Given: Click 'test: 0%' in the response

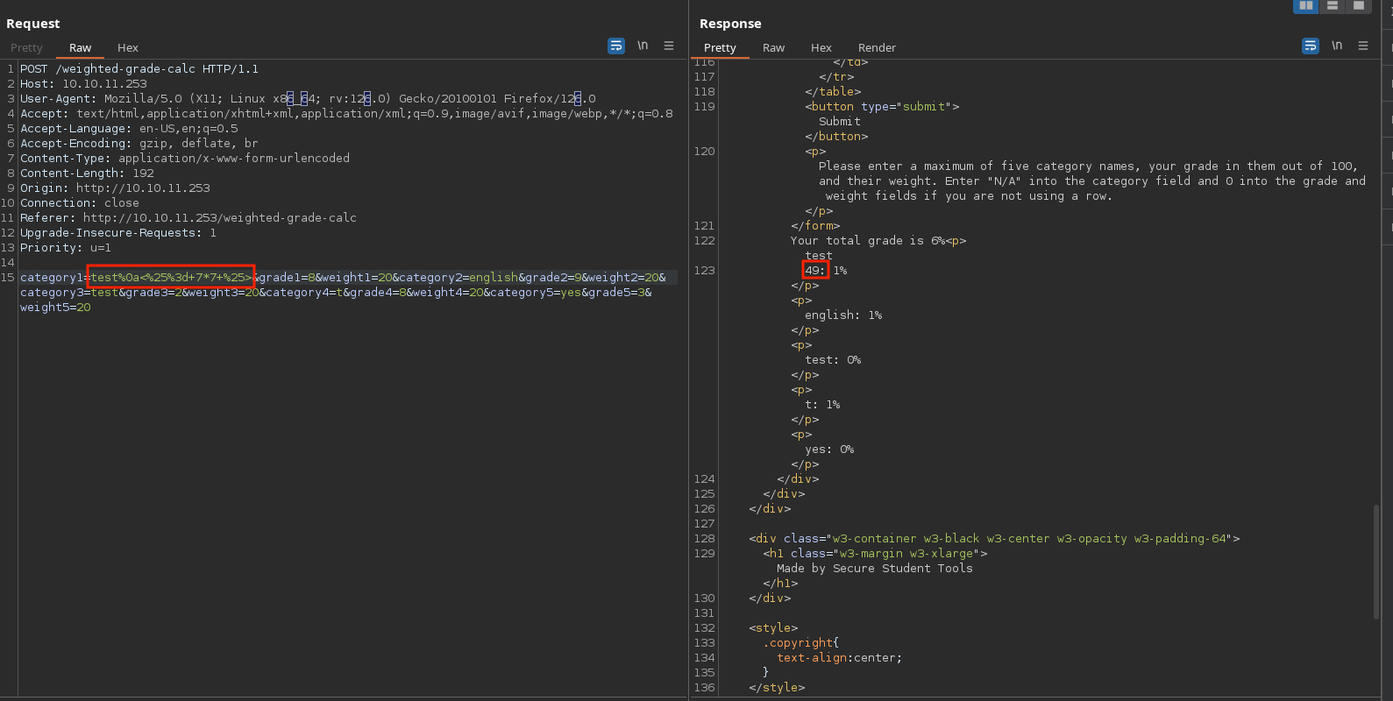Looking at the screenshot, I should click(x=833, y=359).
